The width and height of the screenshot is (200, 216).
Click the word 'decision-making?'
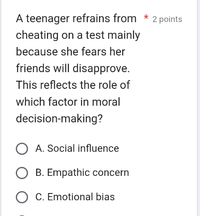[x=59, y=119]
